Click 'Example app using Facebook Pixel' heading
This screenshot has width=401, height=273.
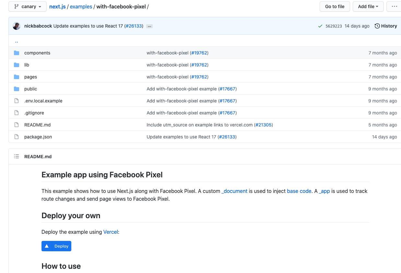point(102,175)
